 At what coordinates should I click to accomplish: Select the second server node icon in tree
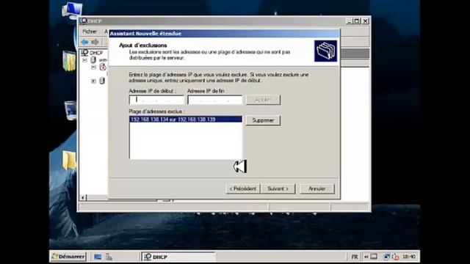102,81
